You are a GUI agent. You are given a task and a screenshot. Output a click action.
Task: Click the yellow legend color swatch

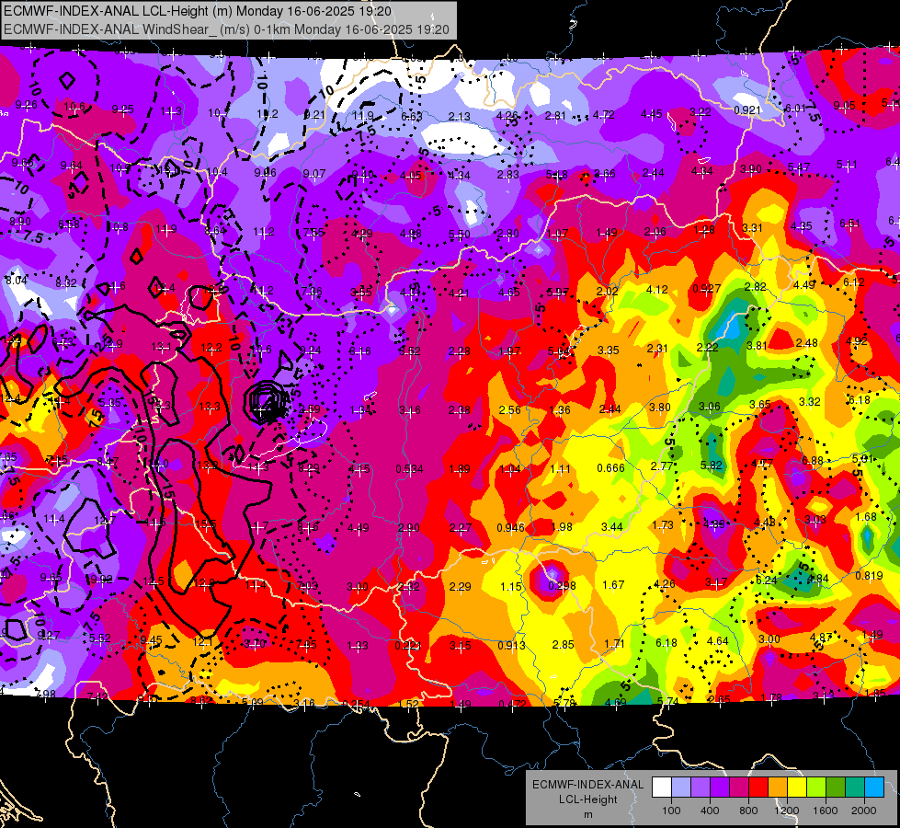797,787
